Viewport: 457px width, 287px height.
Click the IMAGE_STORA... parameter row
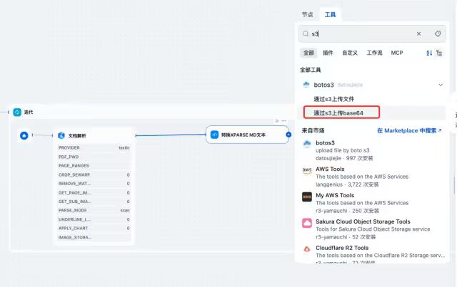tap(94, 237)
